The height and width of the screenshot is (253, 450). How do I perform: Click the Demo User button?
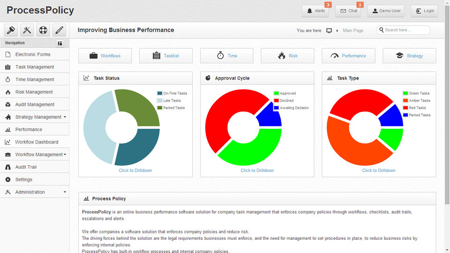(386, 11)
